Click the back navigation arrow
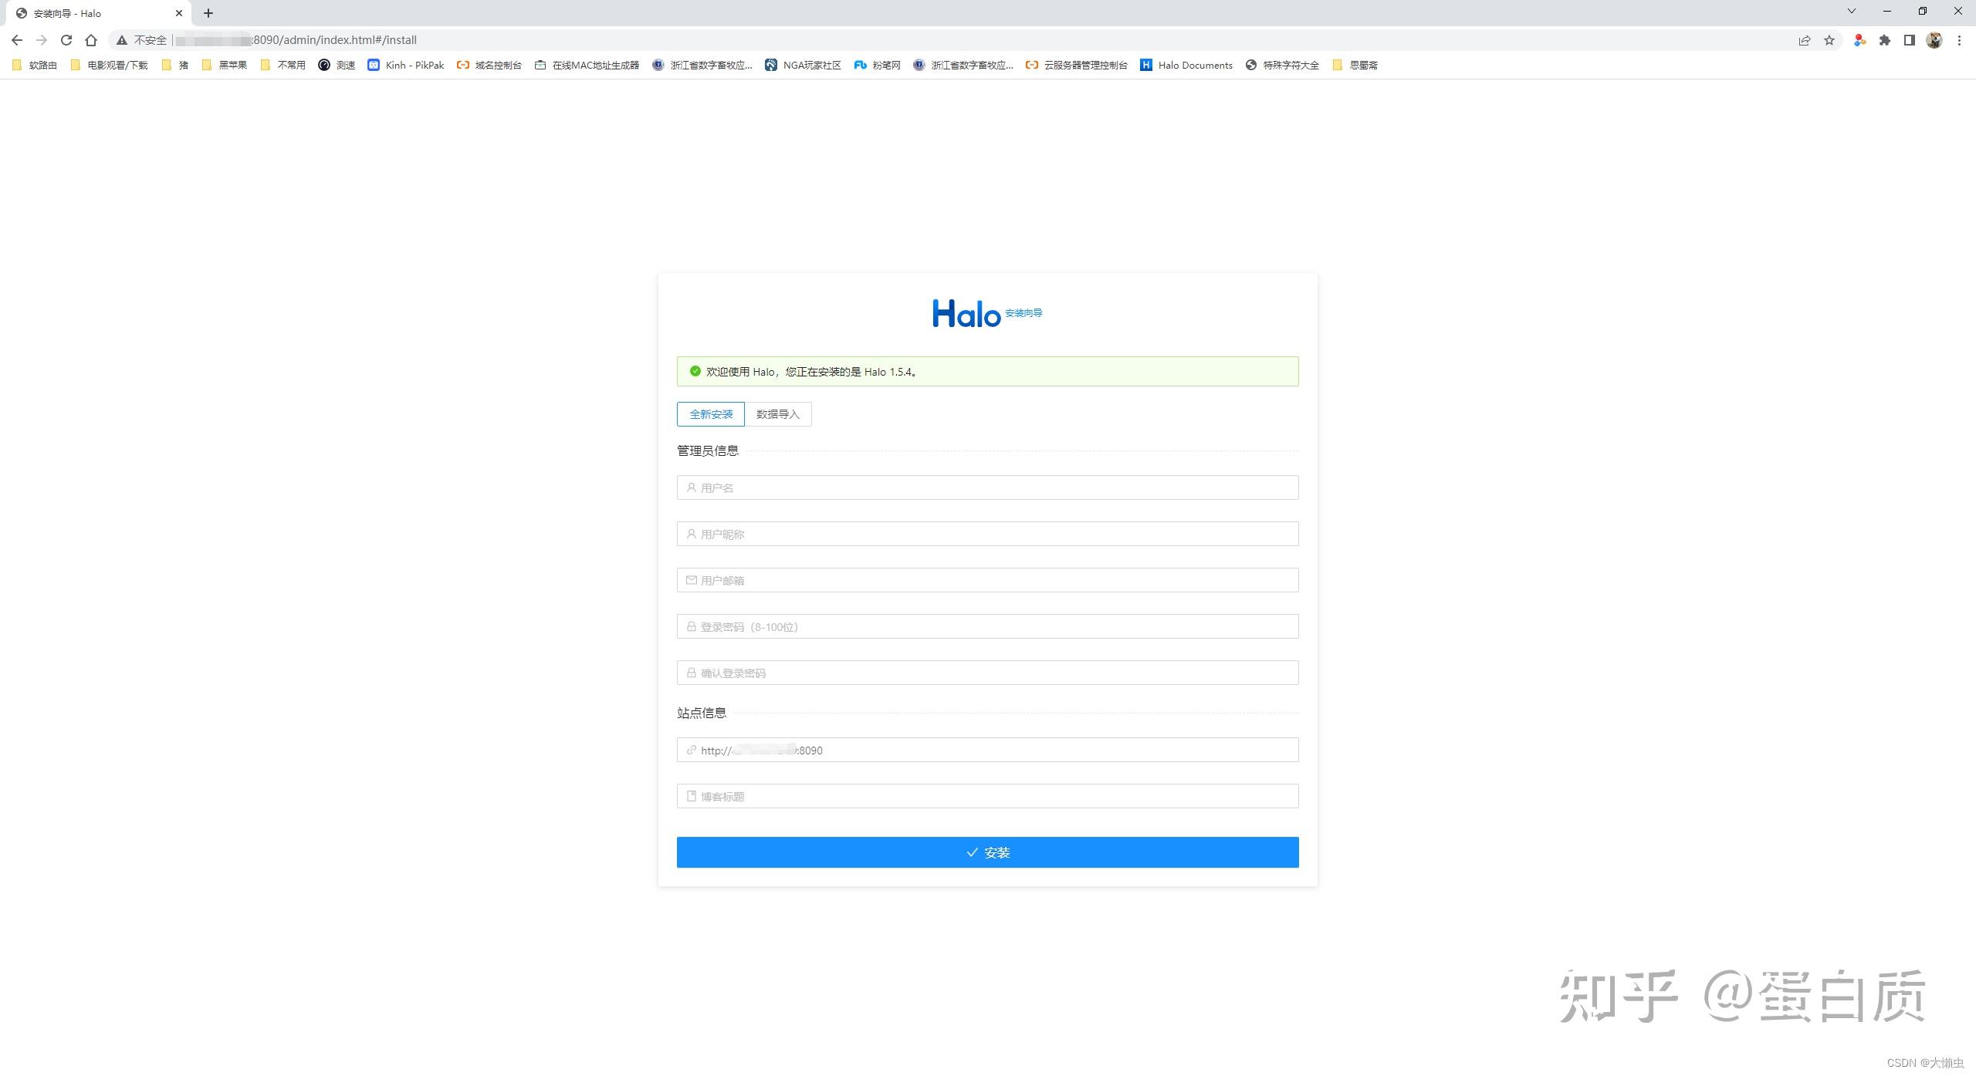The height and width of the screenshot is (1076, 1976). pyautogui.click(x=16, y=39)
